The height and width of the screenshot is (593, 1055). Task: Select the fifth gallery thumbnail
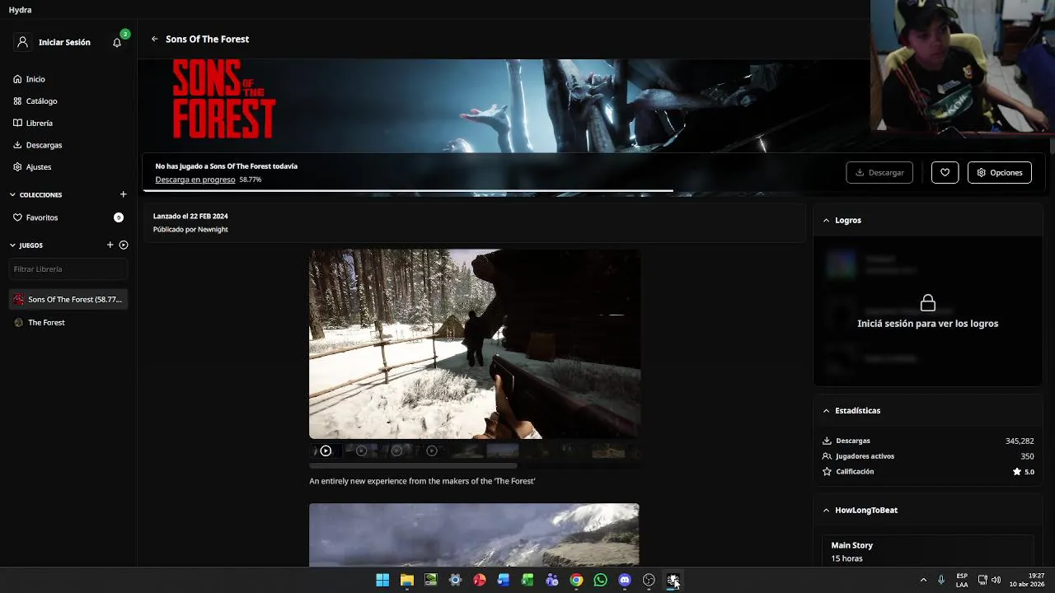(x=467, y=451)
